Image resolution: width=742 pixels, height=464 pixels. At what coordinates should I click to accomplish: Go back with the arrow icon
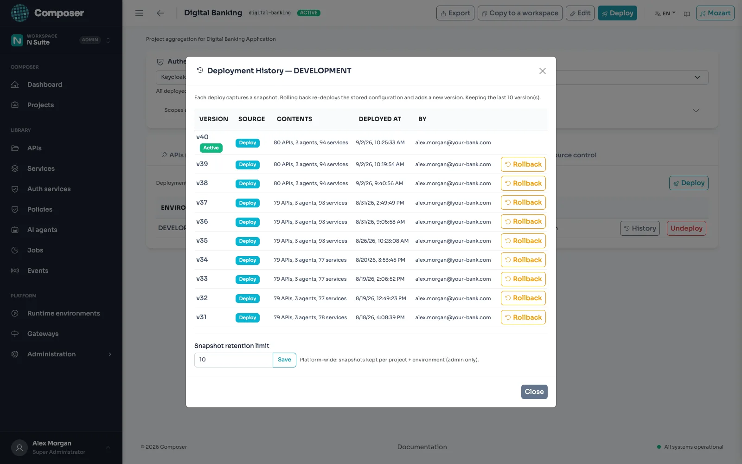click(x=160, y=13)
